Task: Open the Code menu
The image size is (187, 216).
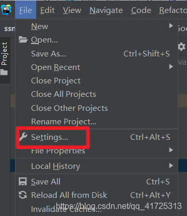Action: (x=141, y=10)
